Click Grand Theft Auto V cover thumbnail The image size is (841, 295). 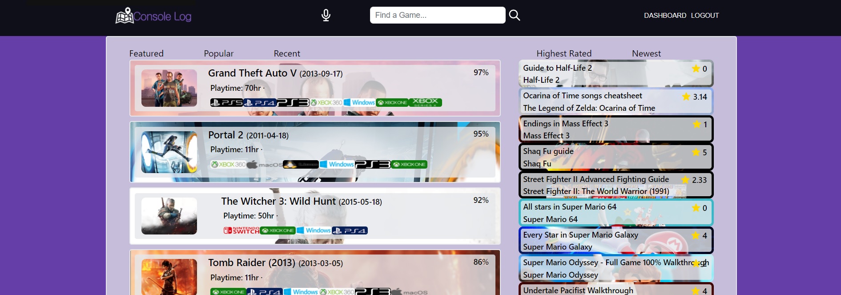pyautogui.click(x=169, y=88)
